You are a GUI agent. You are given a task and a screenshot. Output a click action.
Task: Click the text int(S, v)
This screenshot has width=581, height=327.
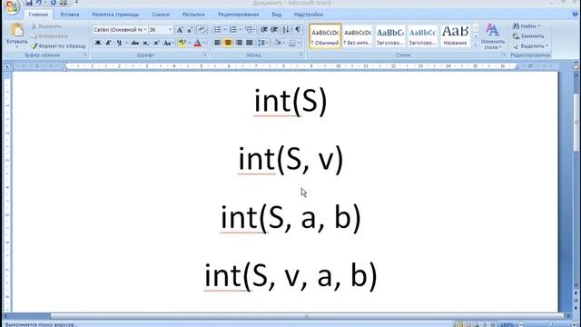coord(290,160)
